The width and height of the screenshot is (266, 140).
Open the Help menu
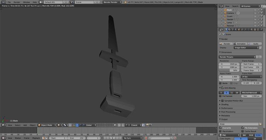[x=35, y=2]
